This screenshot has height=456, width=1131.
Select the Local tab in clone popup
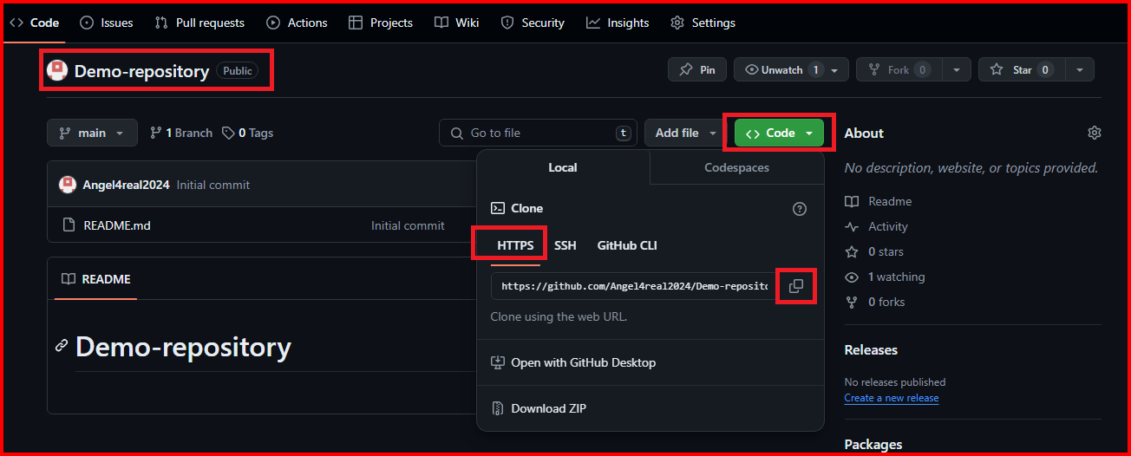click(563, 167)
